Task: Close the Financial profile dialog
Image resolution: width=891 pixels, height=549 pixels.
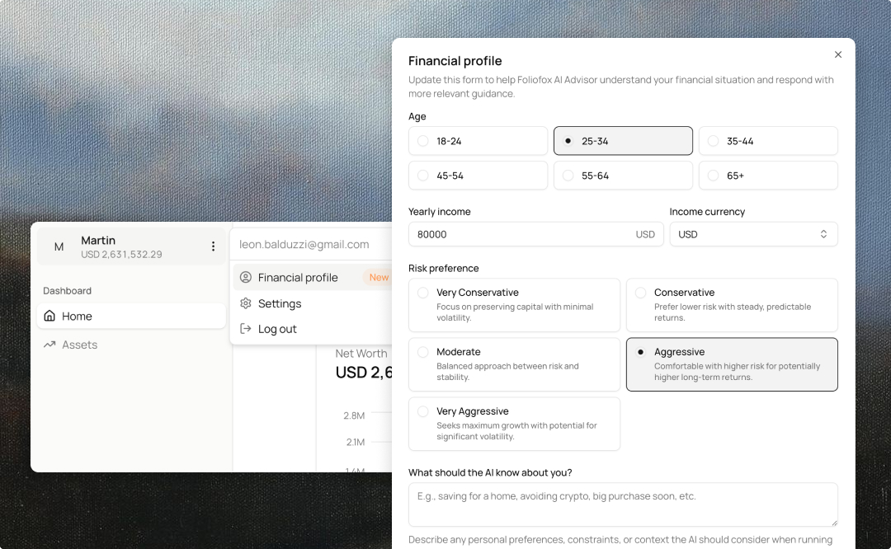Action: (x=838, y=54)
